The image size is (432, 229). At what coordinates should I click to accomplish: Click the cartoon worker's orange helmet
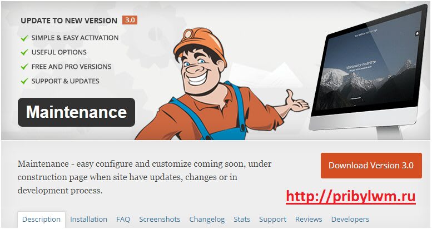point(200,43)
